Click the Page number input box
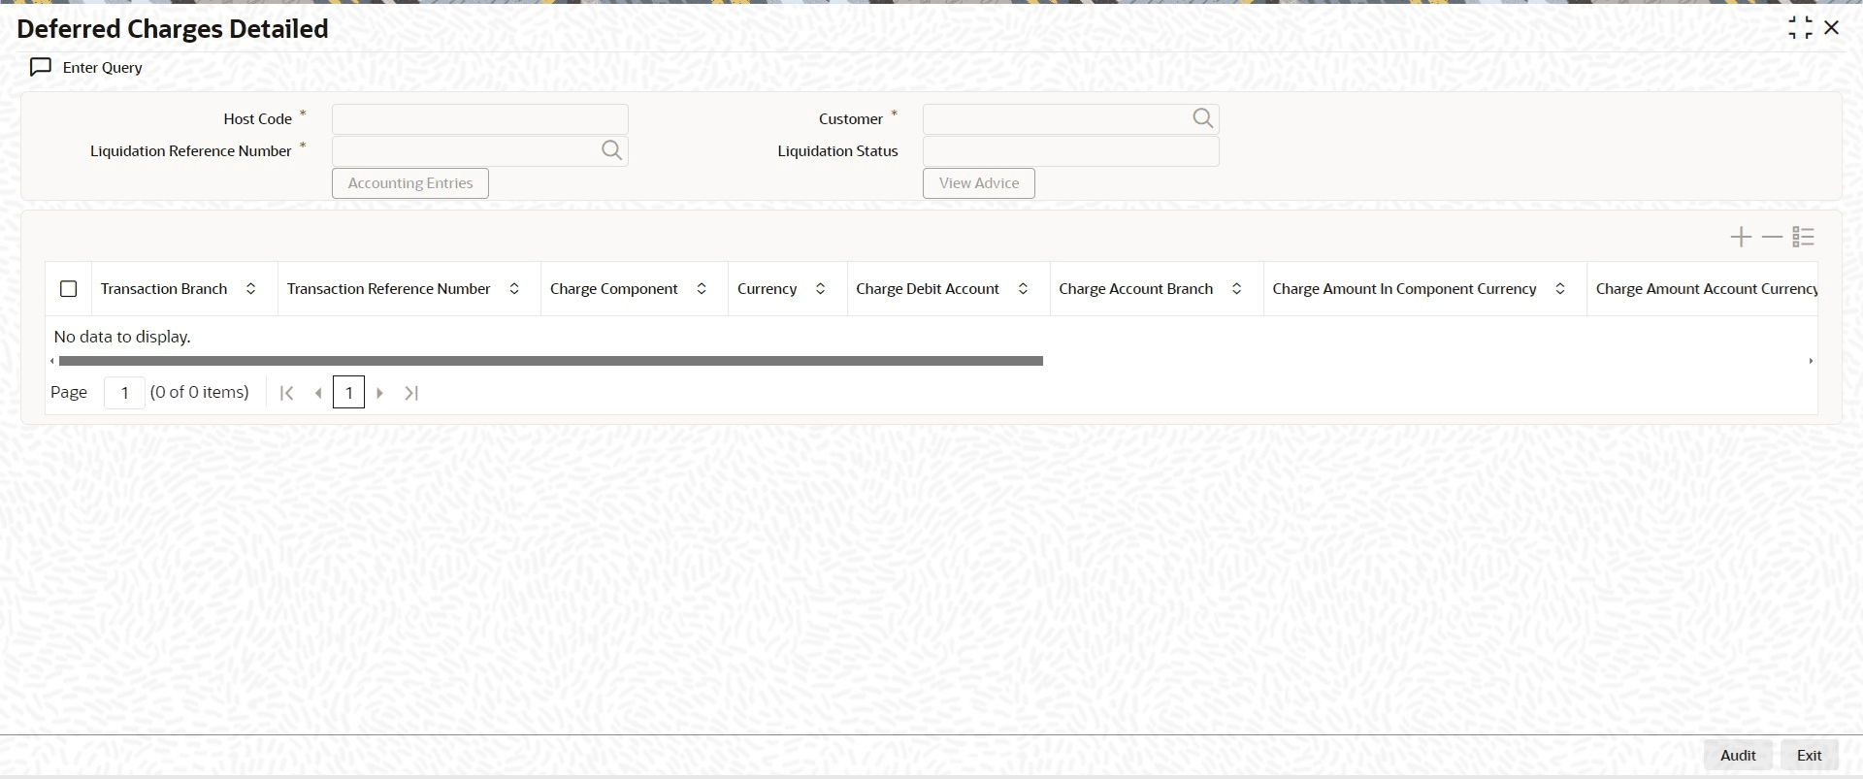Viewport: 1863px width, 779px height. click(124, 393)
